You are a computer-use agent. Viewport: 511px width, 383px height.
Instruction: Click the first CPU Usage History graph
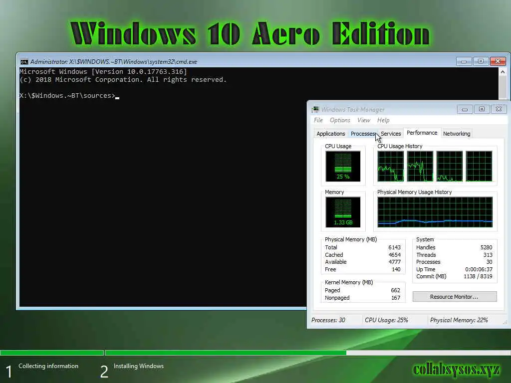(390, 166)
